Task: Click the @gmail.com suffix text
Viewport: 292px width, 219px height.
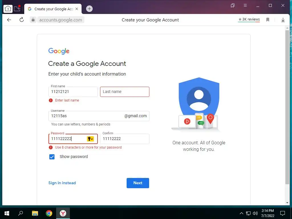Action: coord(135,116)
